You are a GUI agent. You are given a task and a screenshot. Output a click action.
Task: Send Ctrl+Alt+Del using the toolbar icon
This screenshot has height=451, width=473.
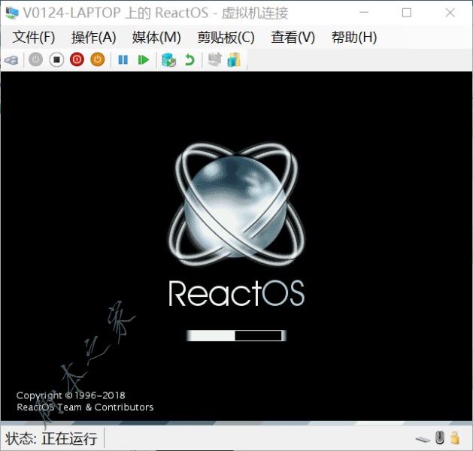(11, 60)
